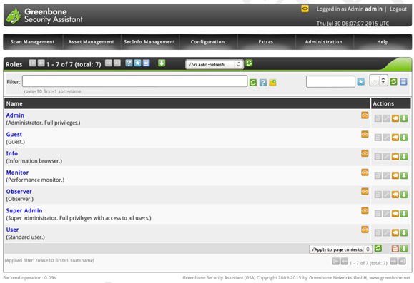Open the 'Apply to page contents' dropdown
The width and height of the screenshot is (414, 283).
click(x=340, y=249)
